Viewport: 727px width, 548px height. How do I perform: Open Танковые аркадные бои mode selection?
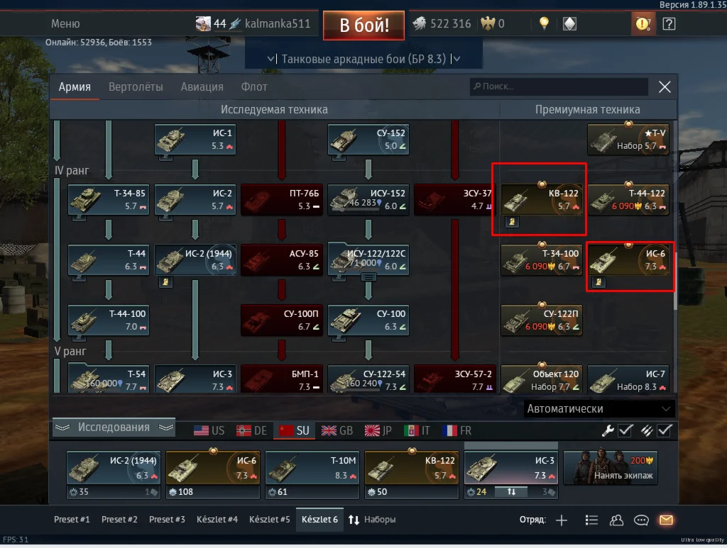(363, 59)
